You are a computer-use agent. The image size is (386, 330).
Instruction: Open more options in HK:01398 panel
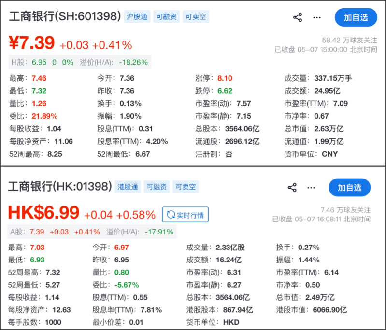[x=311, y=188]
